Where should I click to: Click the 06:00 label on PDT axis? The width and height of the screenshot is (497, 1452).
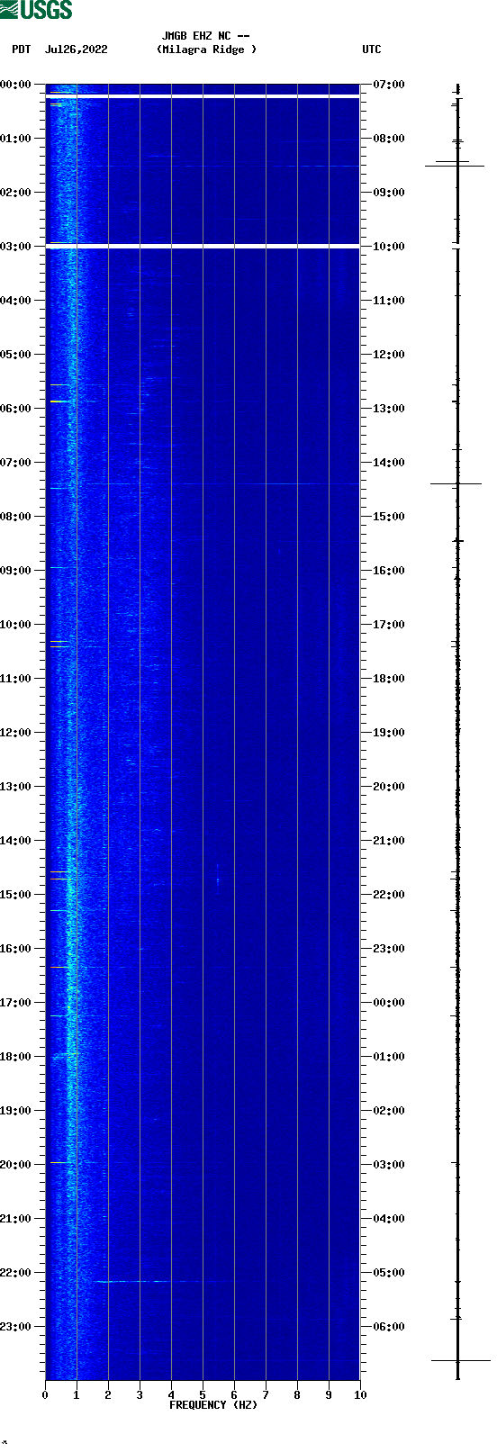click(x=15, y=409)
